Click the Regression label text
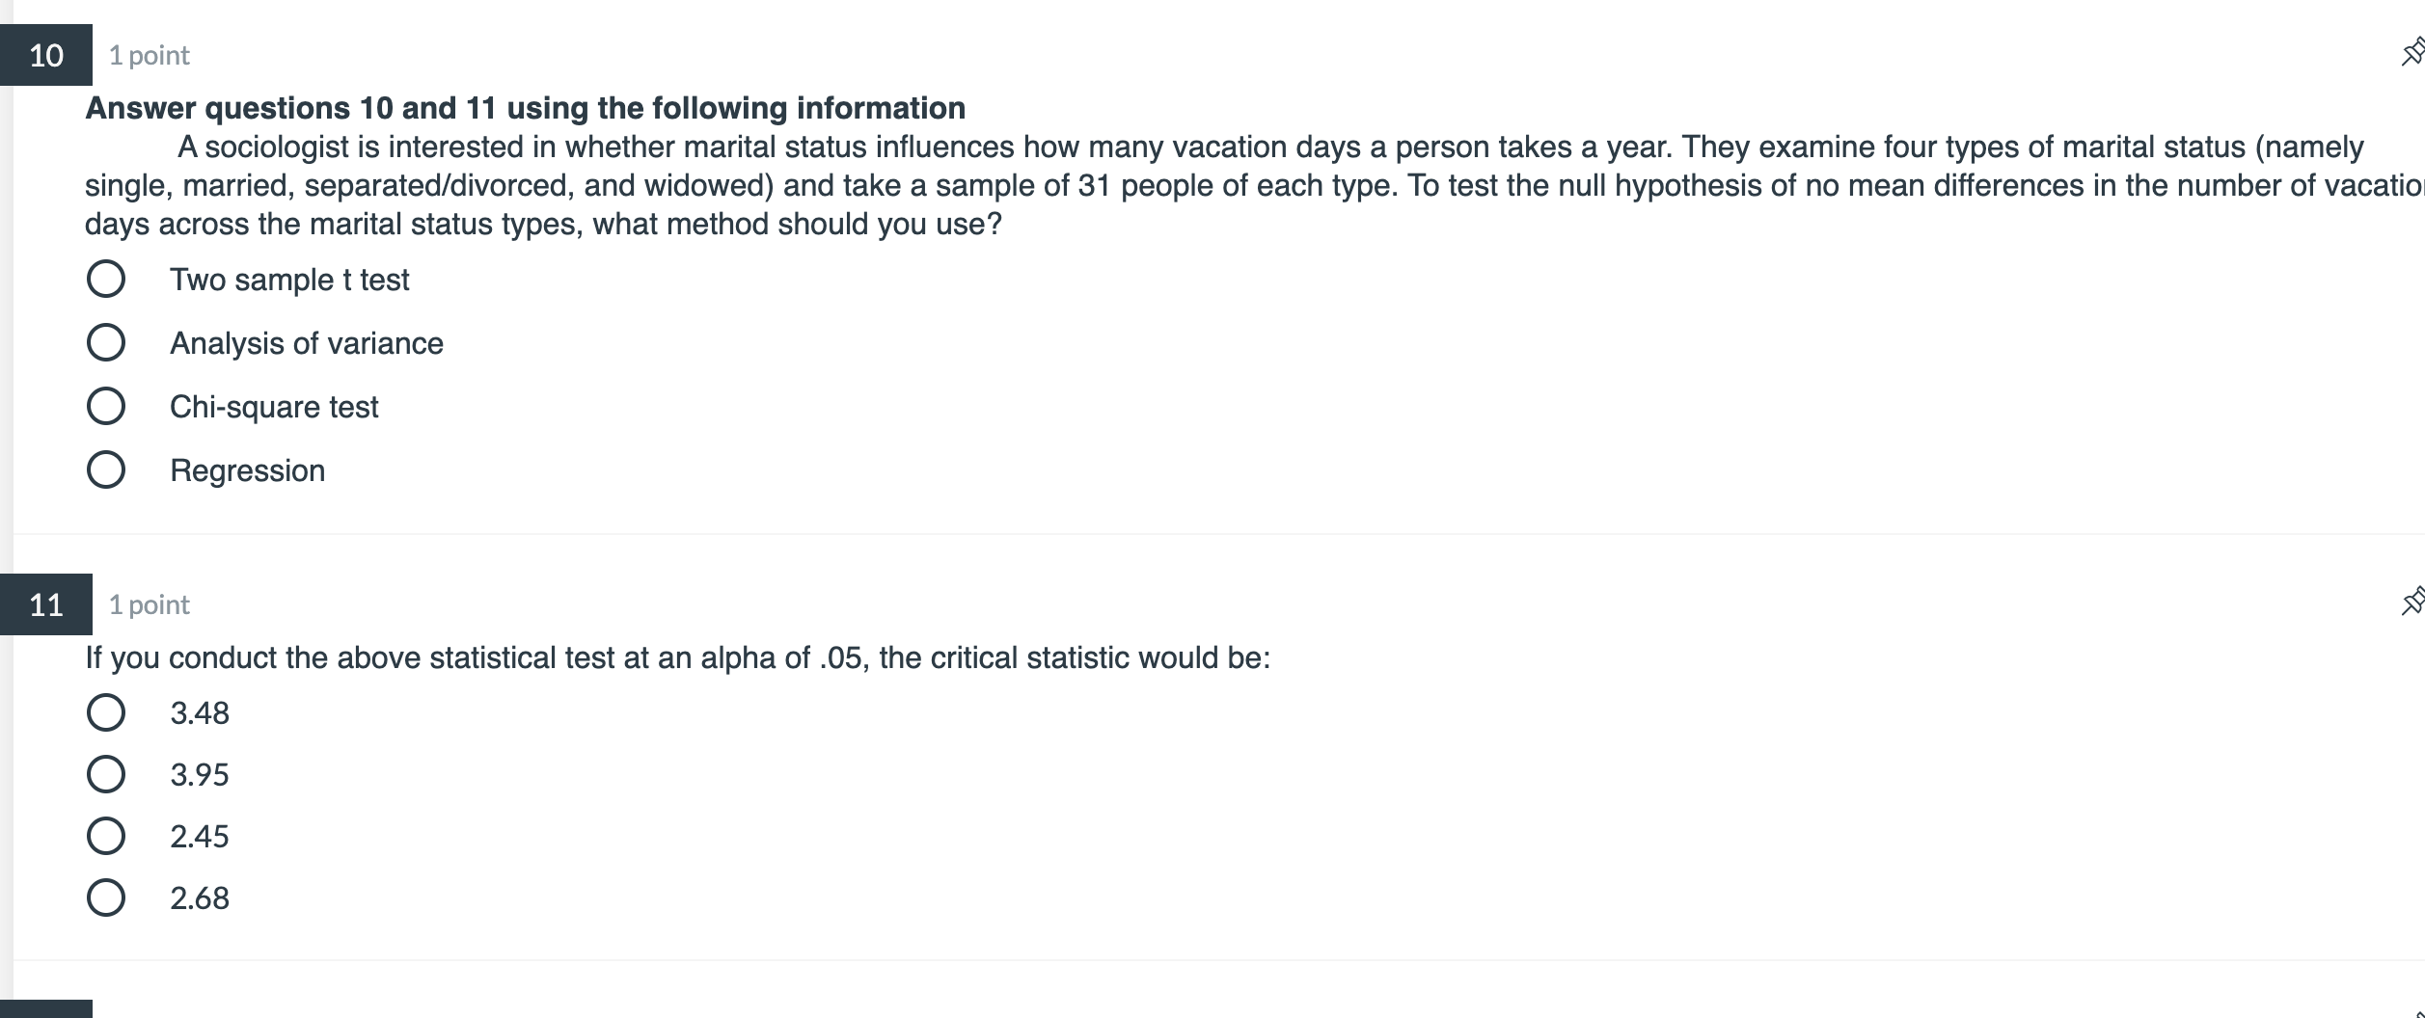Screen dimensions: 2425x1018 (248, 470)
